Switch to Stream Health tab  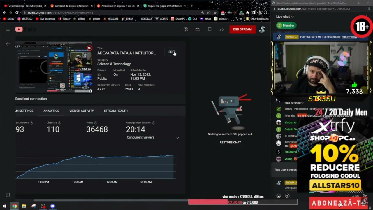pyautogui.click(x=116, y=111)
